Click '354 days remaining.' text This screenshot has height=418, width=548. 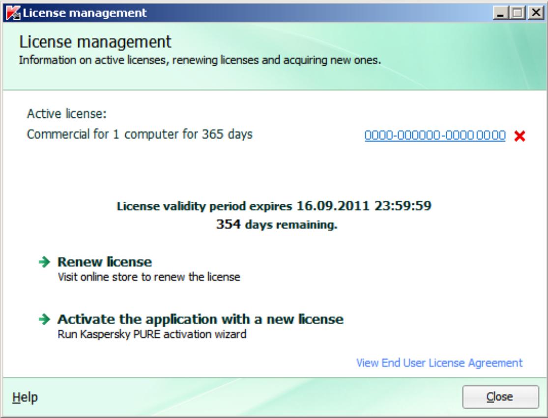(277, 224)
